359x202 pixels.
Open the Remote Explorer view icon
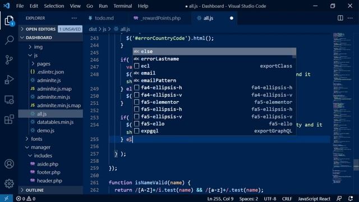(x=9, y=100)
